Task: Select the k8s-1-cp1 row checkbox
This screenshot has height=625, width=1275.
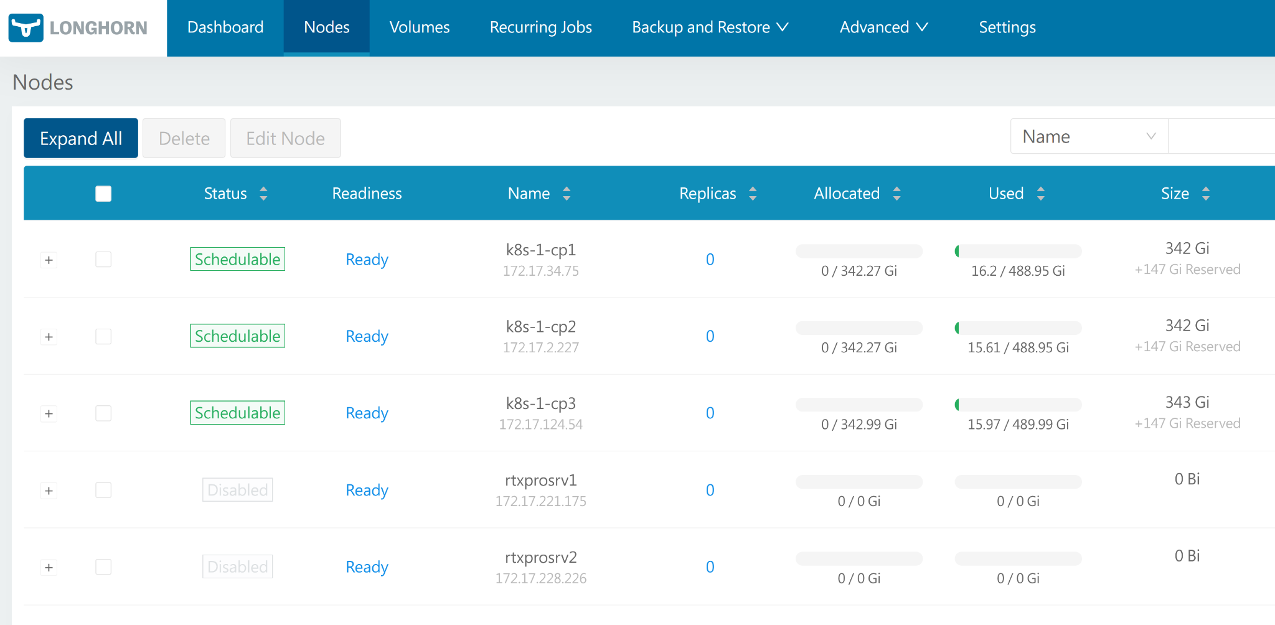Action: [103, 260]
